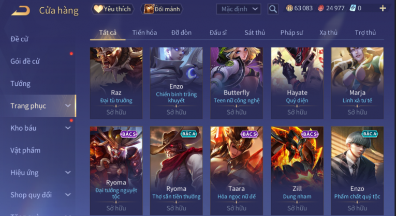Click the golden back arrow icon
Screen dimensions: 396x216
[x=21, y=10]
